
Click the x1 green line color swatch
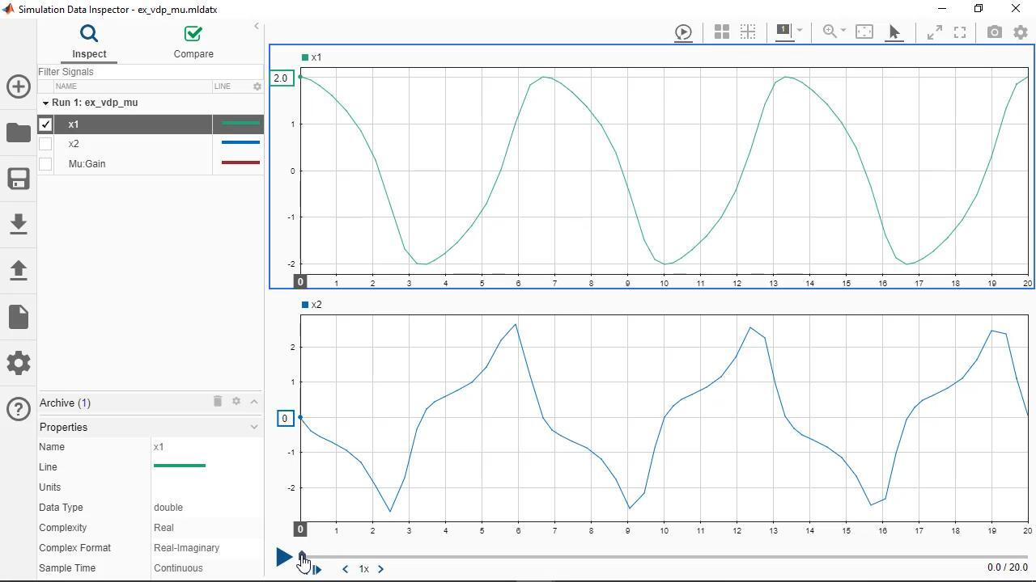pyautogui.click(x=240, y=124)
